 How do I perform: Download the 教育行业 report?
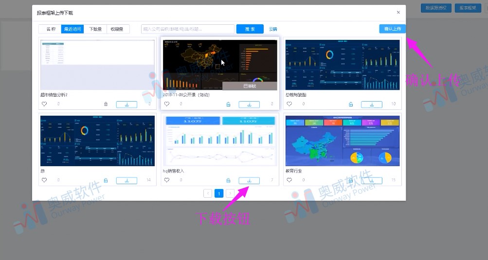372,181
